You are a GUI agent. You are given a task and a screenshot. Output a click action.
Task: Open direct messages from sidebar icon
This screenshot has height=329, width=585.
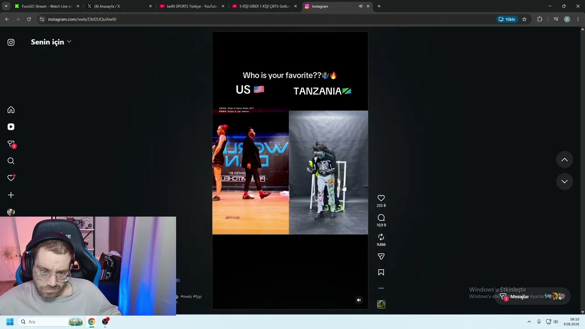(x=11, y=144)
